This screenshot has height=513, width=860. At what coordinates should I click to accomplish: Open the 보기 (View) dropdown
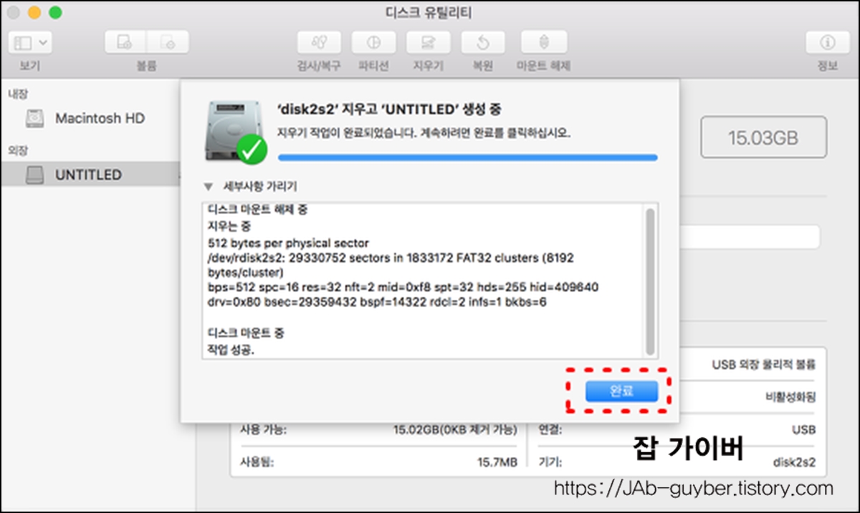29,43
